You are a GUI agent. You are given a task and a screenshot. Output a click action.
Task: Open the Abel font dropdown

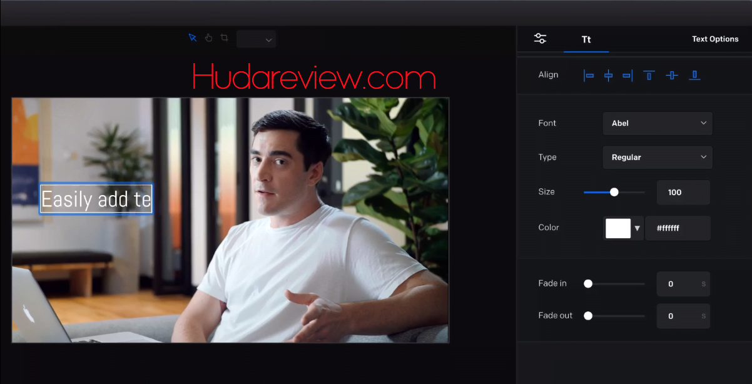coord(658,123)
